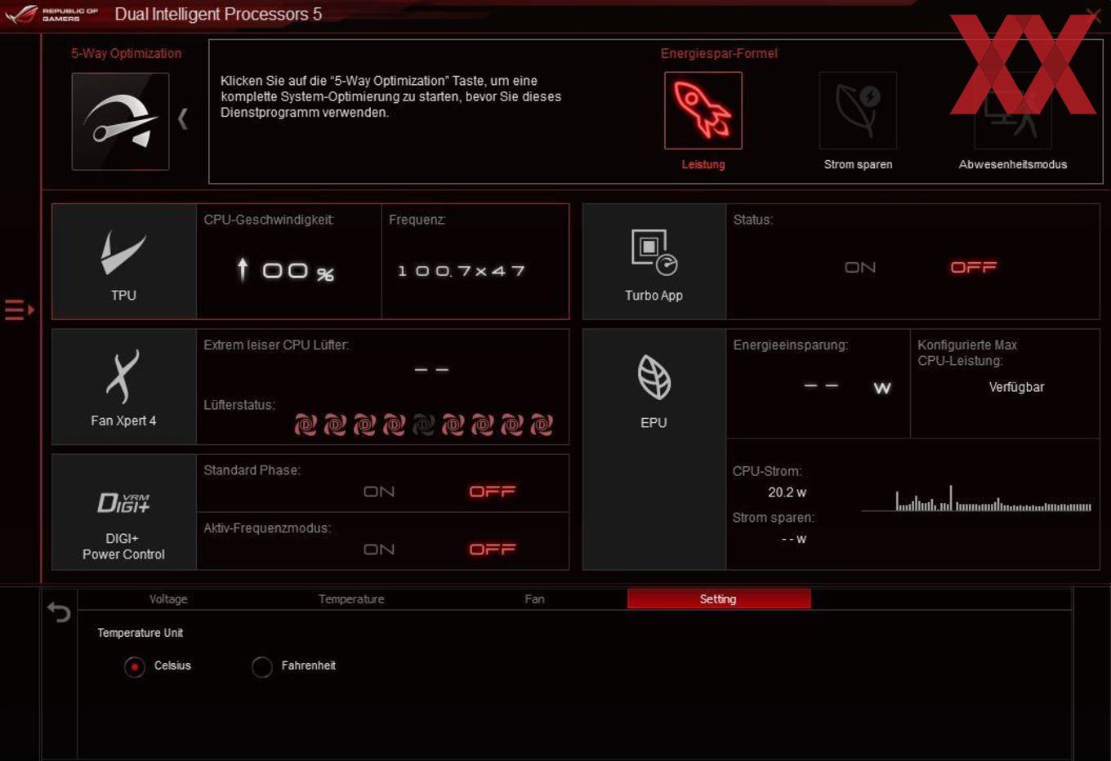
Task: Select the Fahrenheit temperature unit
Action: click(262, 667)
